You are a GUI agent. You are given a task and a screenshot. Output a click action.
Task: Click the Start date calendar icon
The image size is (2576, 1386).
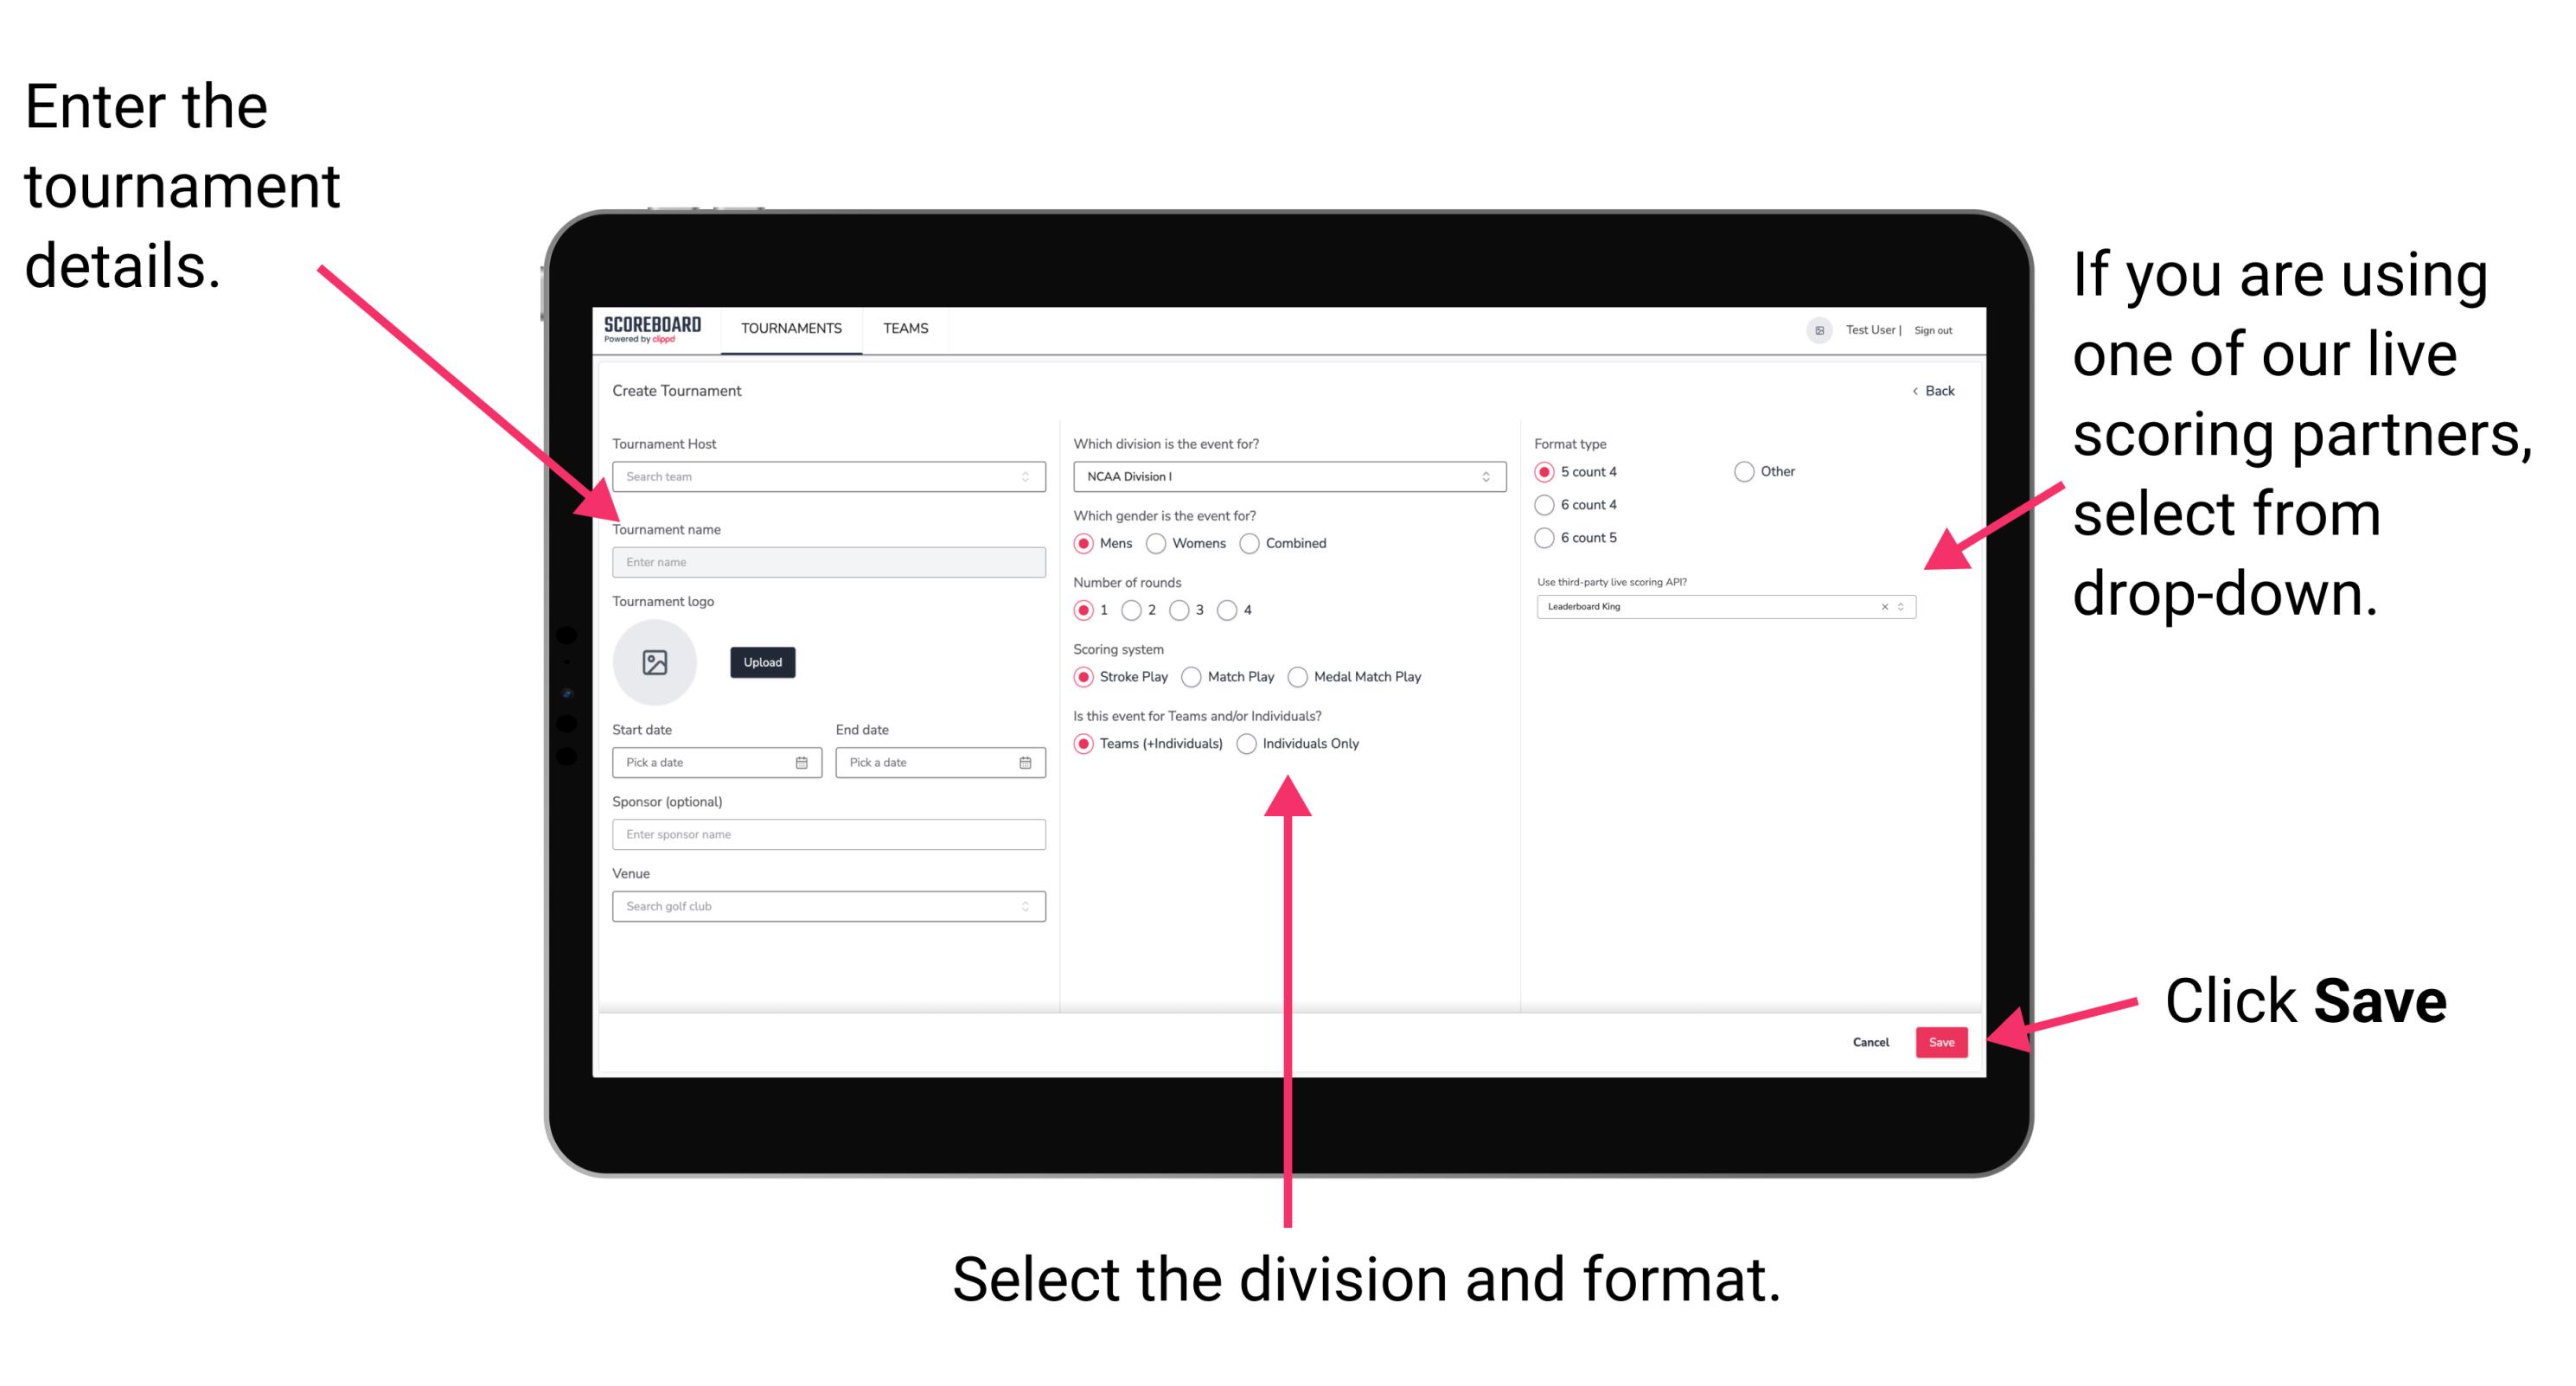[804, 763]
